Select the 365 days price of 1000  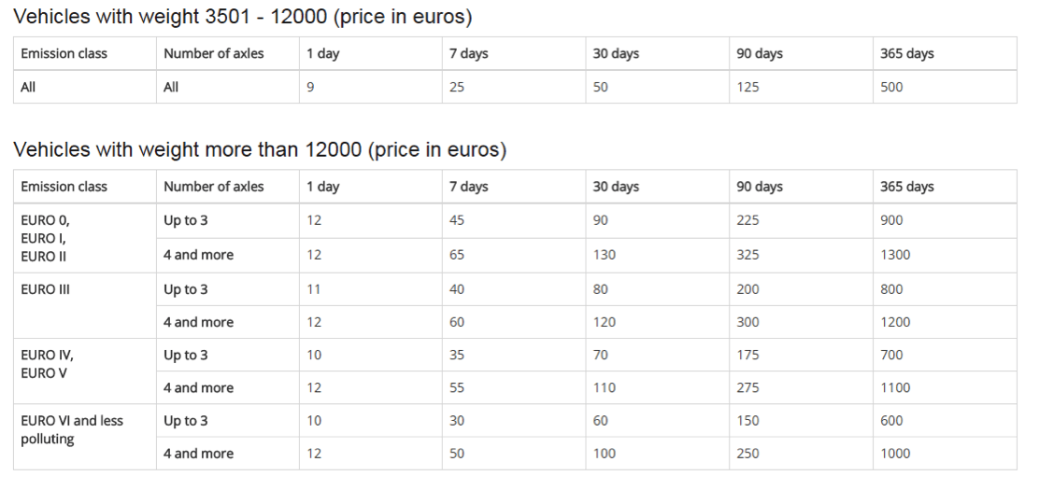pos(895,454)
